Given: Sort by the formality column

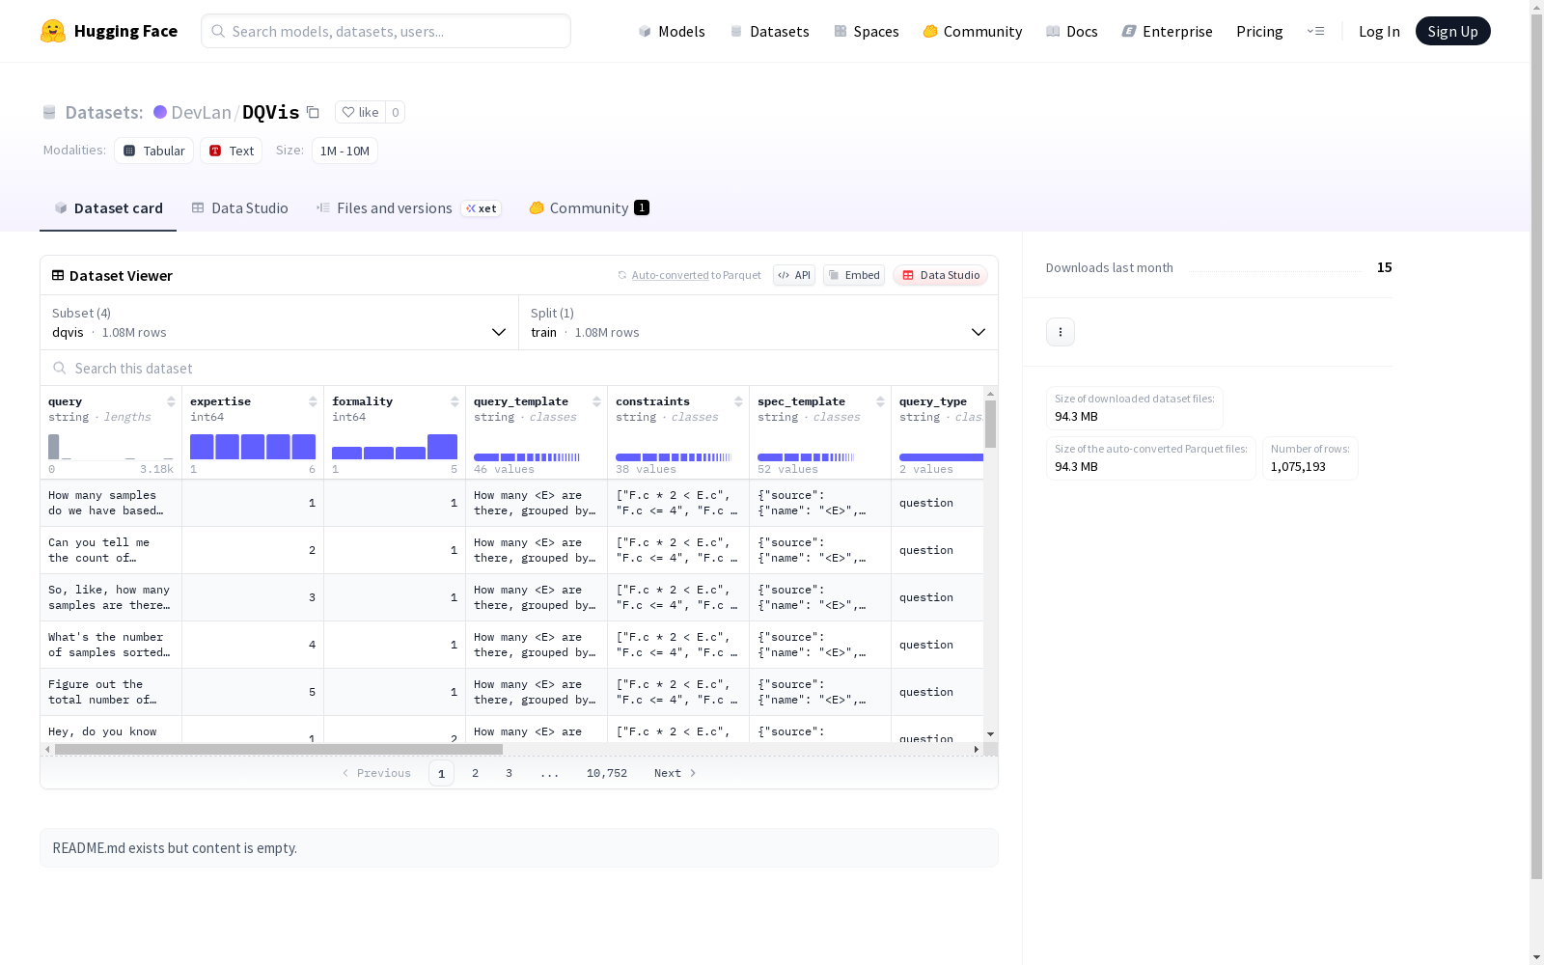Looking at the screenshot, I should point(455,401).
